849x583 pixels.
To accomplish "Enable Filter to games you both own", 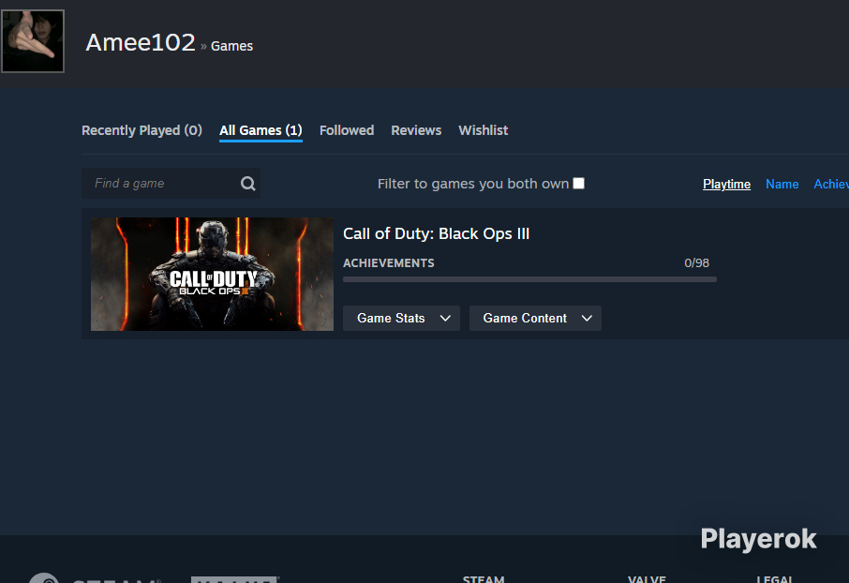I will [x=579, y=183].
